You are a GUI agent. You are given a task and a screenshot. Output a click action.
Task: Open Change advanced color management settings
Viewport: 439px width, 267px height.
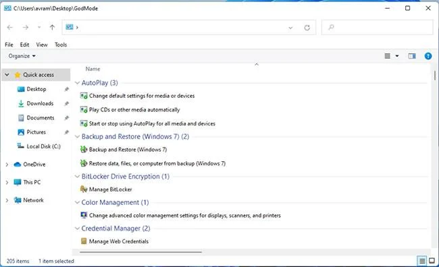point(185,215)
